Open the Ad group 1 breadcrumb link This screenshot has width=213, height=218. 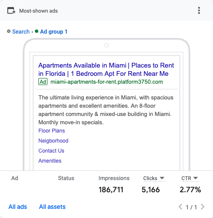click(54, 31)
